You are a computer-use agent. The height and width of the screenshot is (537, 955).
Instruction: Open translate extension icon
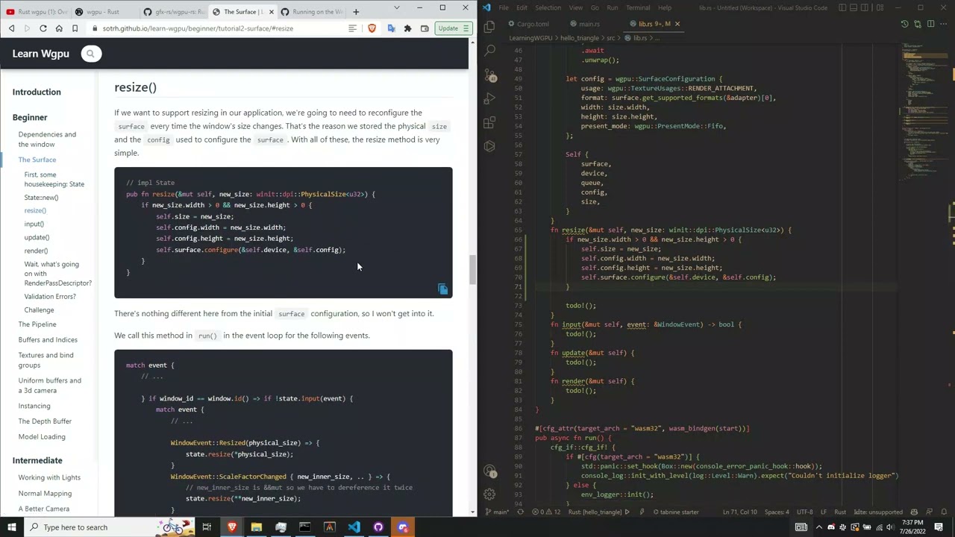click(391, 28)
